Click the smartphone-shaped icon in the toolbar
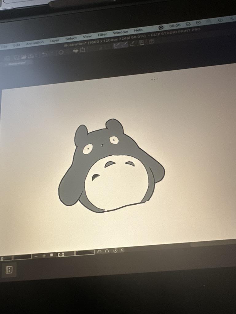 tap(142, 43)
